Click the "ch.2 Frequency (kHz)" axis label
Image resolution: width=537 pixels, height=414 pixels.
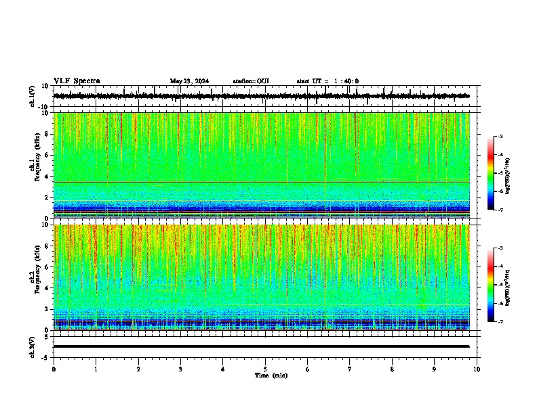point(35,269)
